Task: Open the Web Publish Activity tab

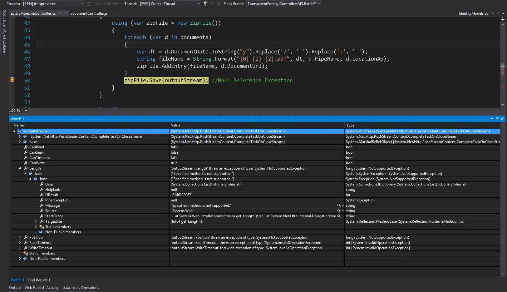Action: coord(42,288)
